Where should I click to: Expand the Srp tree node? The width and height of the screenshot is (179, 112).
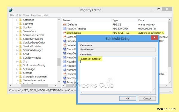(17, 62)
